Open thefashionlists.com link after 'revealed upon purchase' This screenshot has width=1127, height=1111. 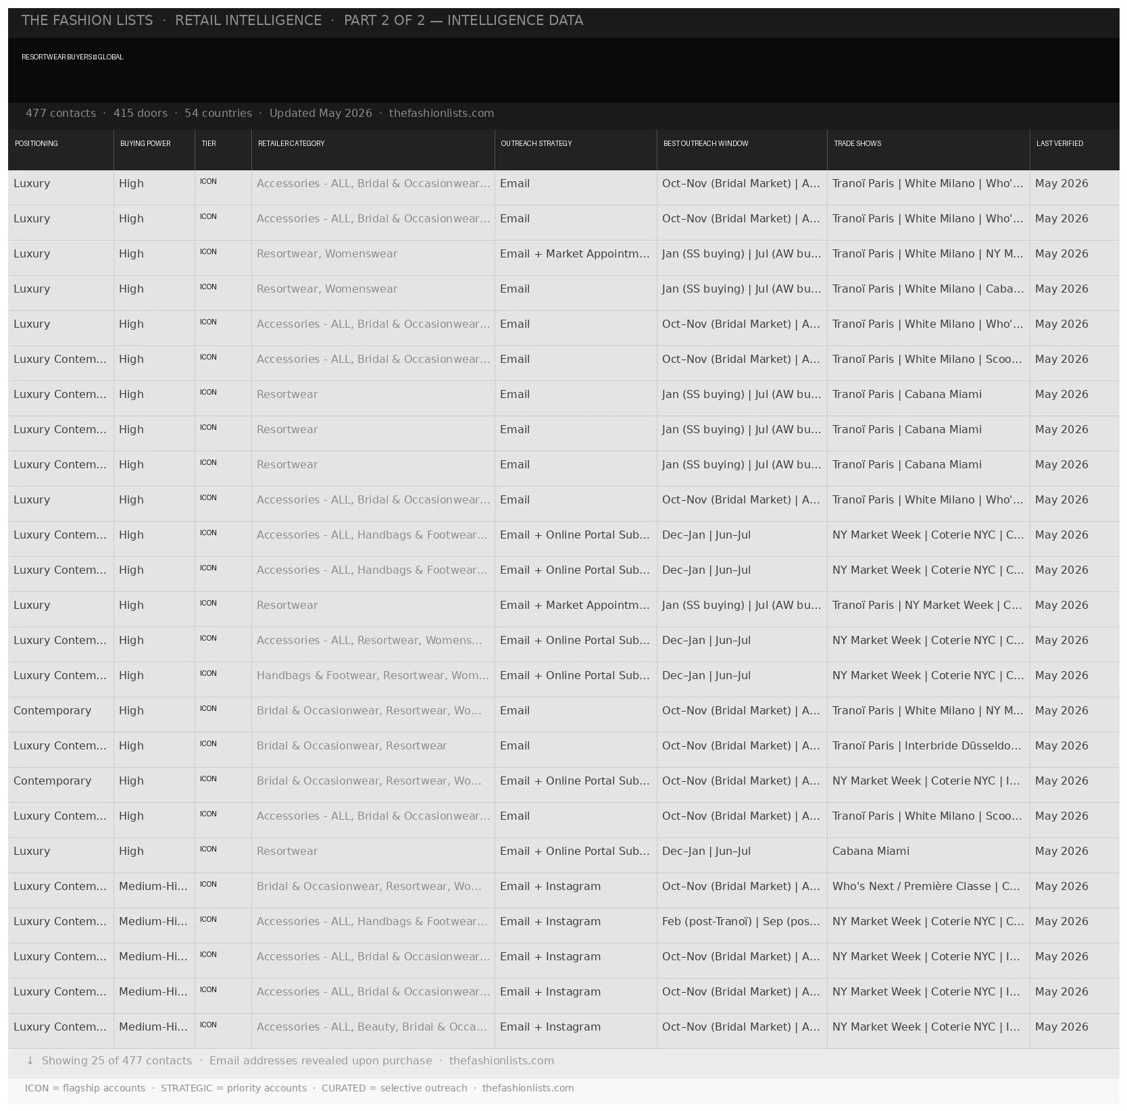[x=502, y=1061]
